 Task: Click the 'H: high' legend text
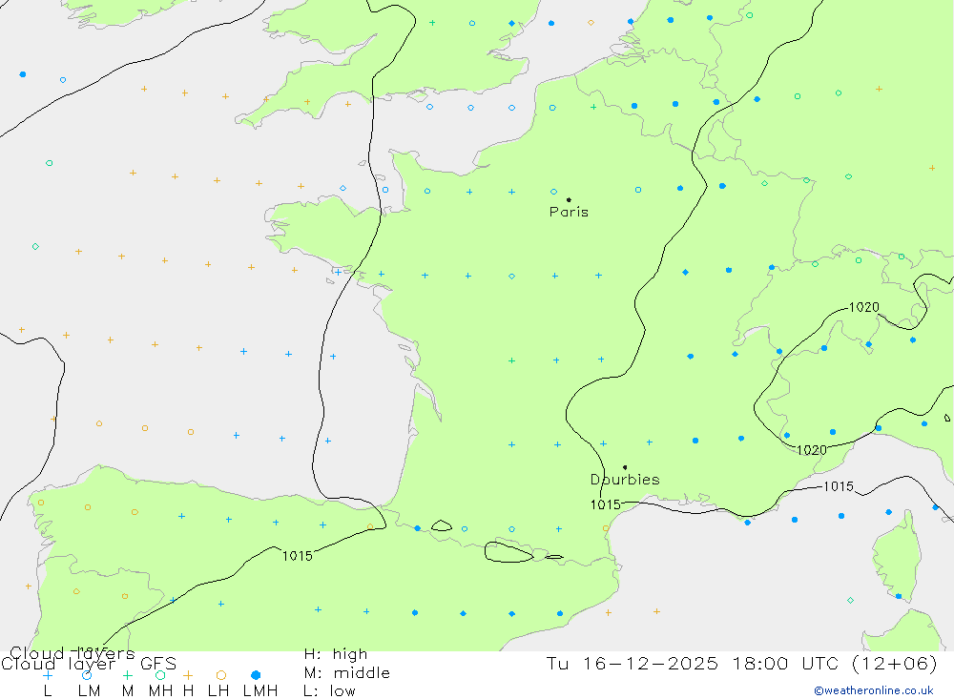tap(336, 654)
